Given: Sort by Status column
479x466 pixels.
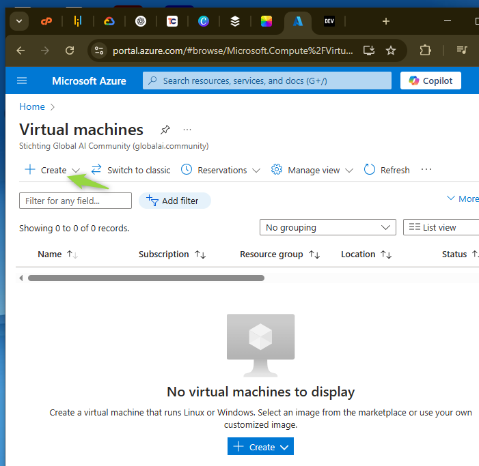Looking at the screenshot, I should (461, 254).
